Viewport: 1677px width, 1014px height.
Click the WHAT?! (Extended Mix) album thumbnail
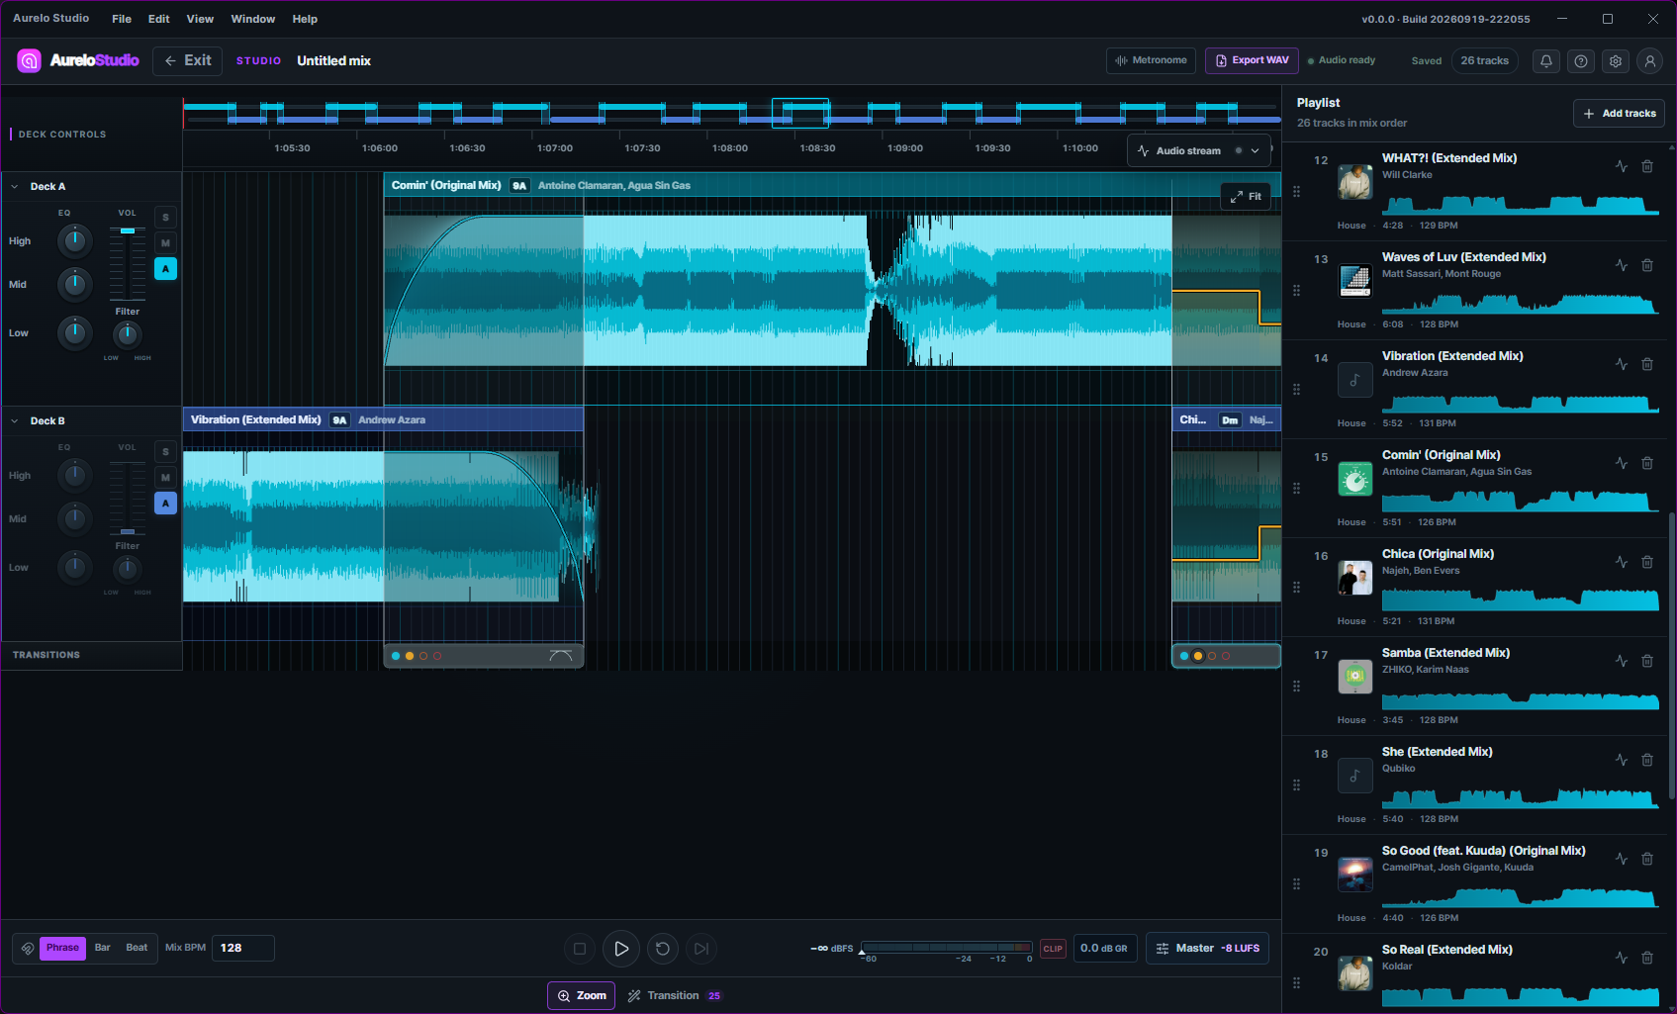pos(1355,182)
